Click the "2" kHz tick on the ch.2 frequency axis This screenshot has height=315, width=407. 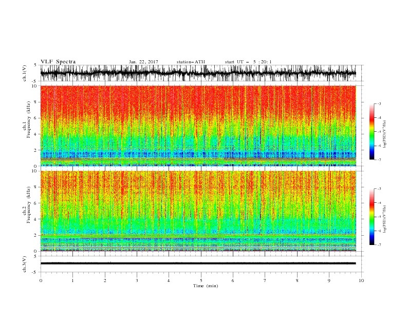36,235
